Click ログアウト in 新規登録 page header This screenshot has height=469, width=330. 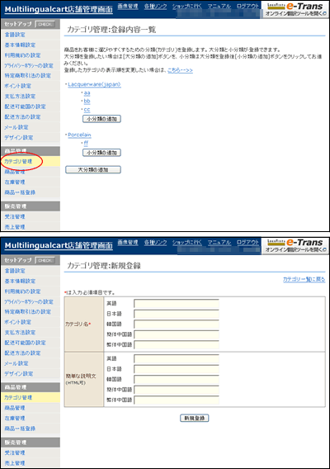247,242
